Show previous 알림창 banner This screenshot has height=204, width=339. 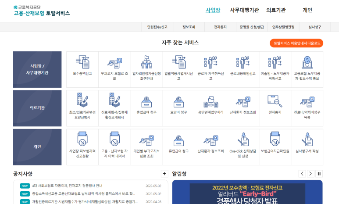pos(302,173)
